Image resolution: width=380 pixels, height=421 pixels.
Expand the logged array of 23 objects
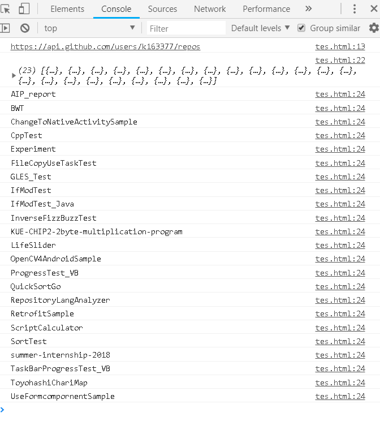(x=14, y=76)
